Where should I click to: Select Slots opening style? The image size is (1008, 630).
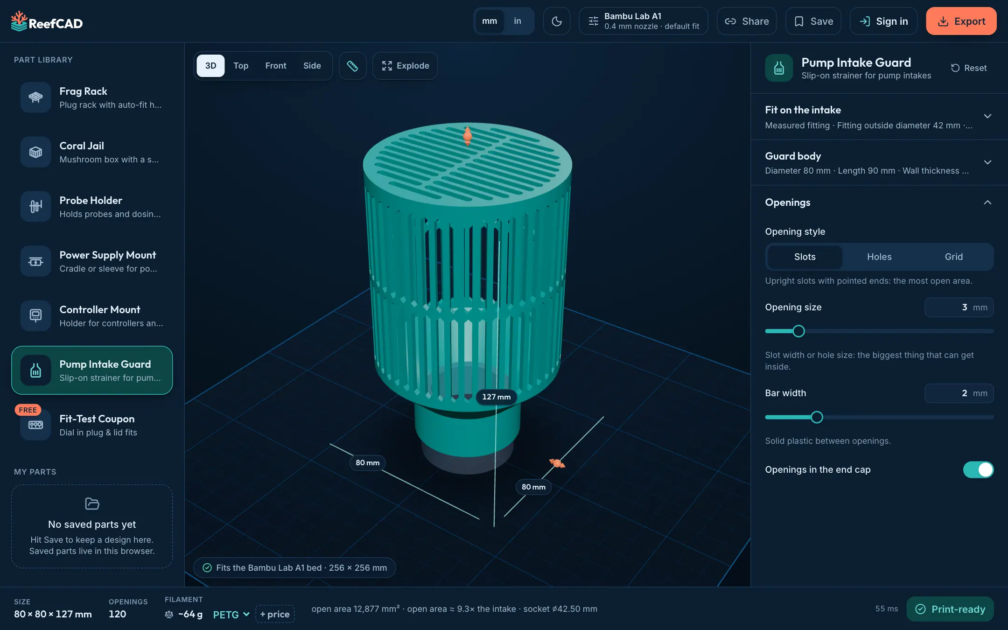coord(805,257)
